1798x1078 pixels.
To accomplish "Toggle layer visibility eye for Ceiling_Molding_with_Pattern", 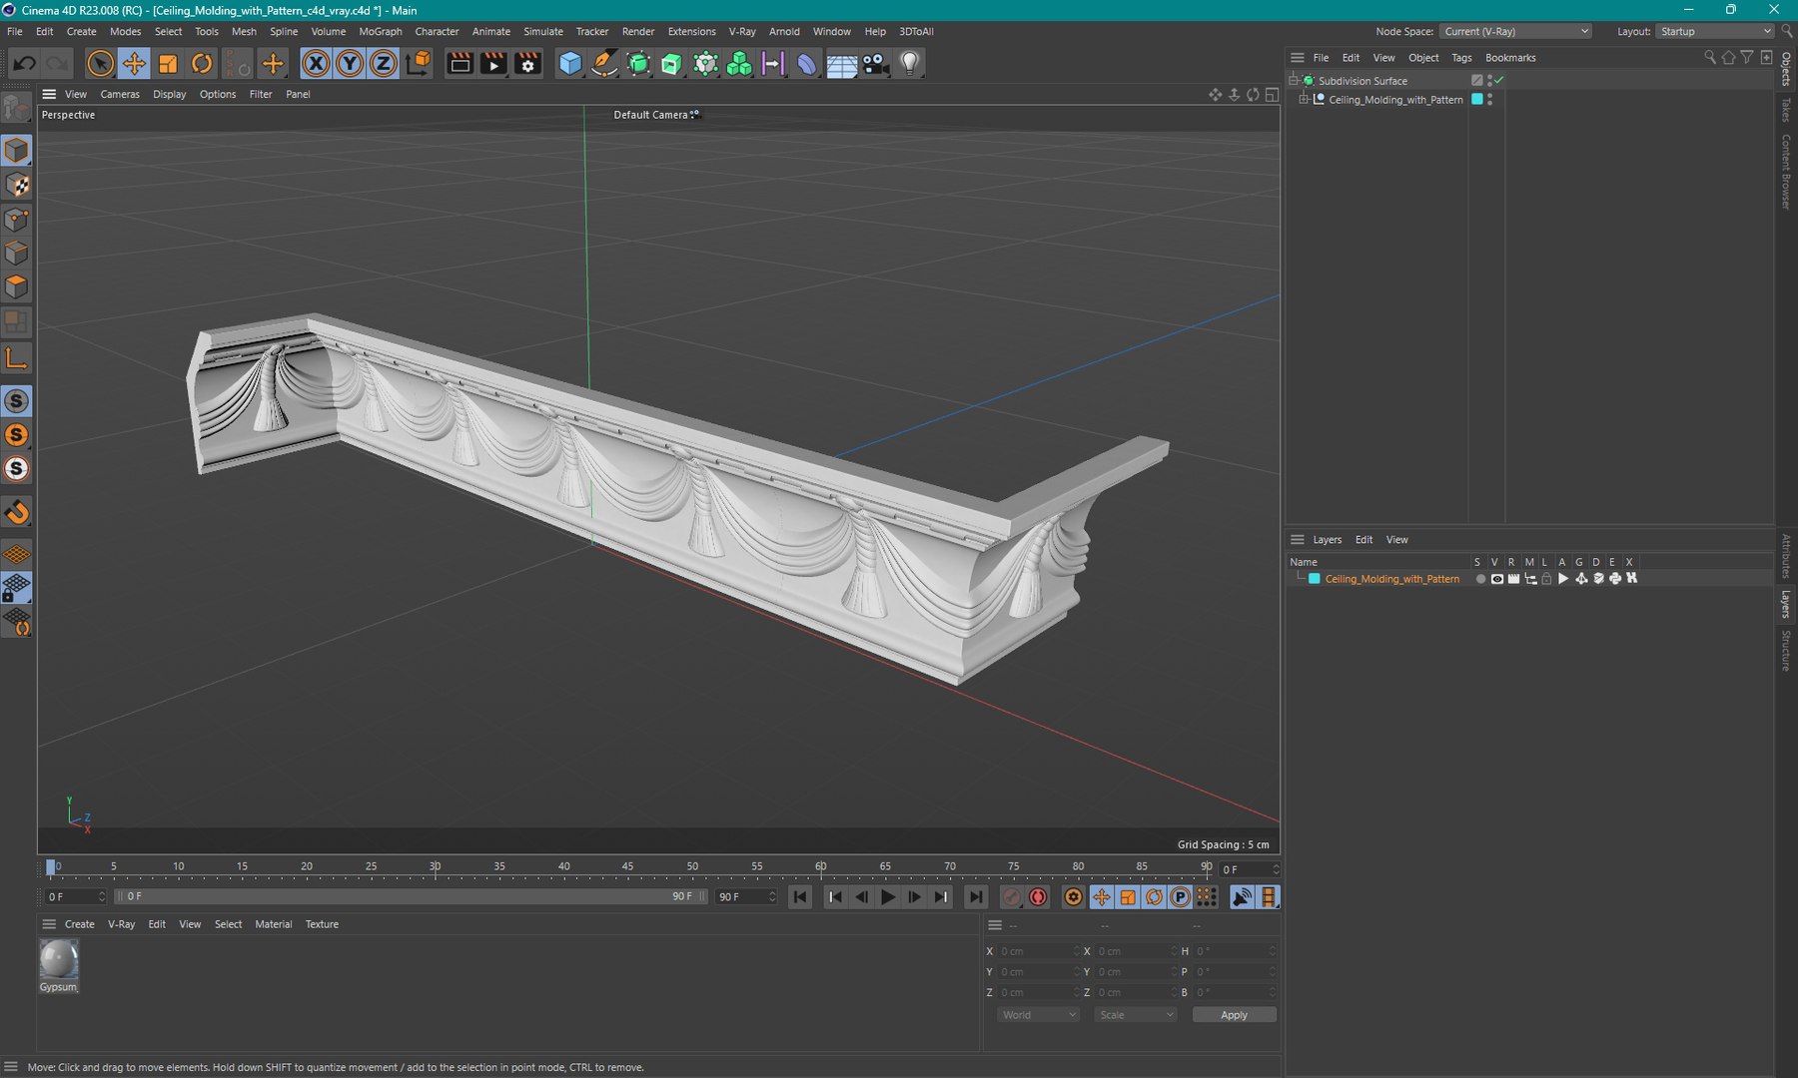I will pyautogui.click(x=1496, y=579).
